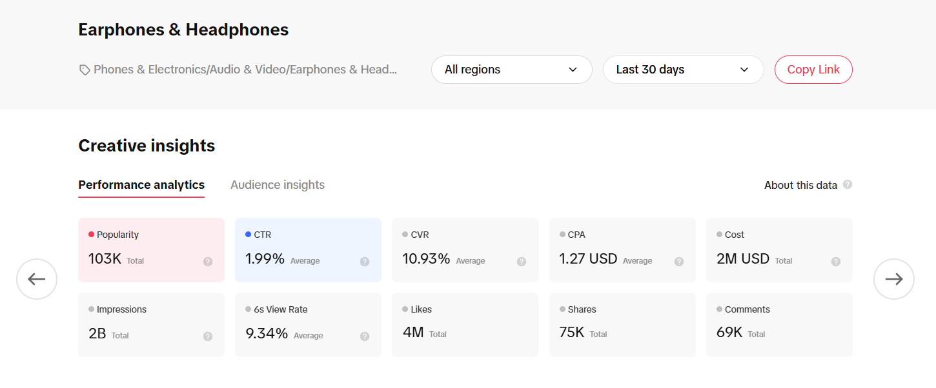Click help icon on CTR card
This screenshot has width=936, height=388.
click(x=365, y=262)
